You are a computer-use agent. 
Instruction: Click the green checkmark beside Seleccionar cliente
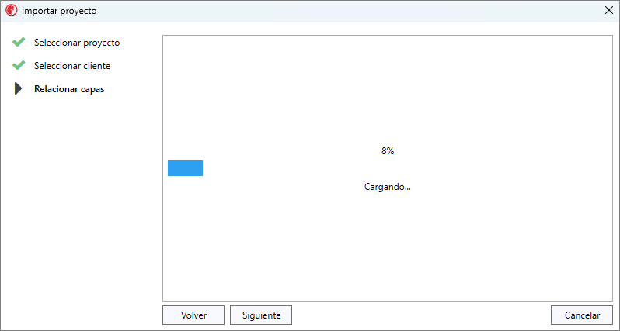click(x=19, y=65)
